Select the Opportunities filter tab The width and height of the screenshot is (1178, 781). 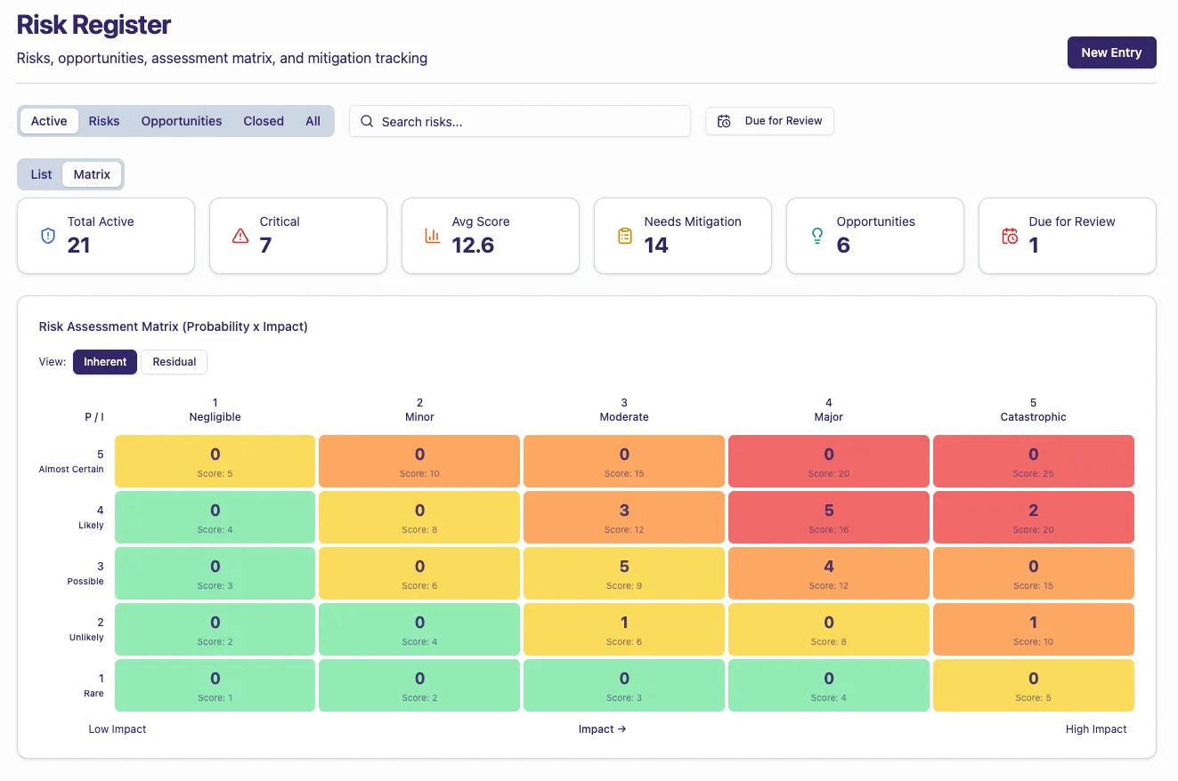(181, 120)
